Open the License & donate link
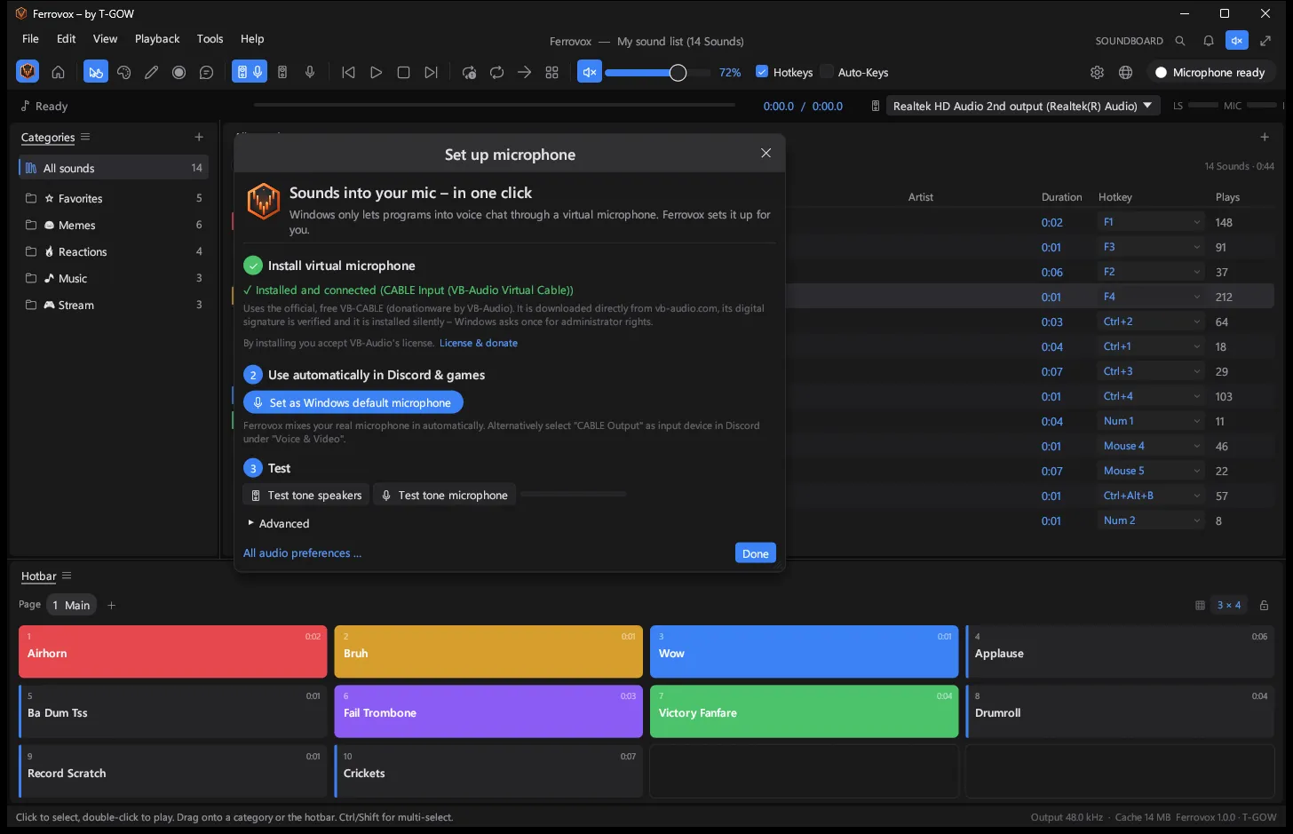This screenshot has height=834, width=1293. (478, 343)
